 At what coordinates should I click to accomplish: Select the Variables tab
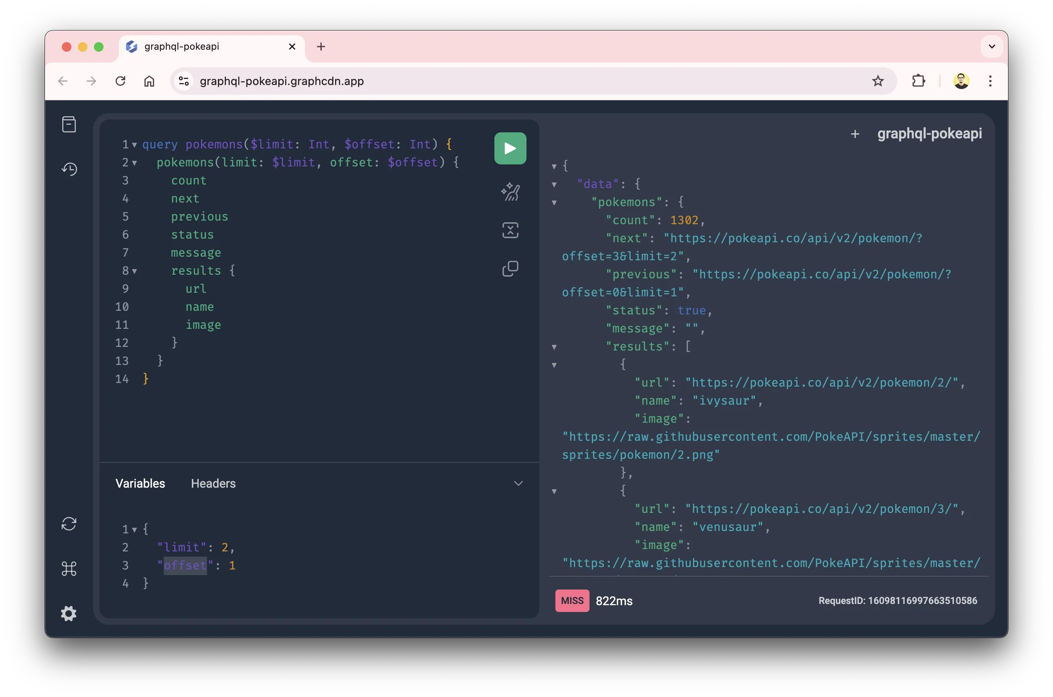[x=140, y=483]
